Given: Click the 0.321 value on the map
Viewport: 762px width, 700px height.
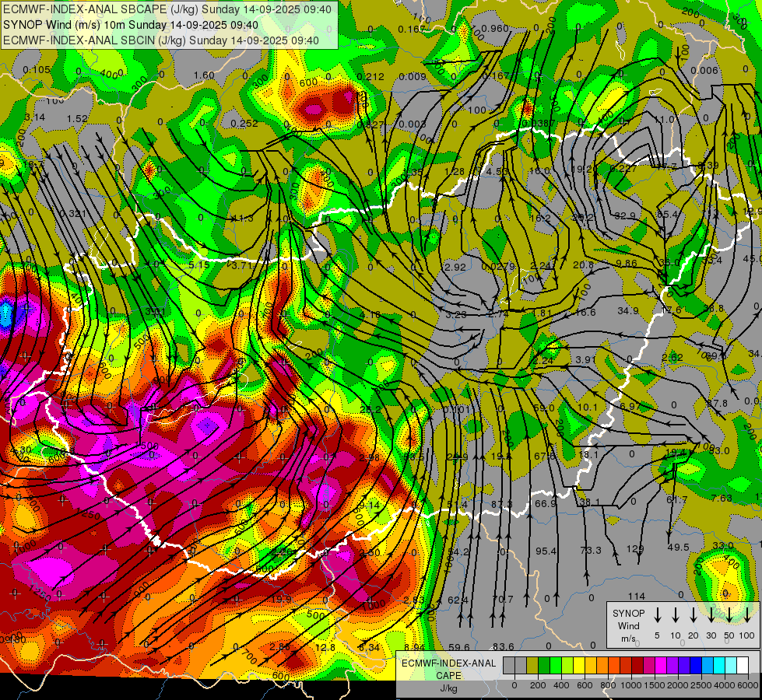Looking at the screenshot, I should pyautogui.click(x=73, y=214).
